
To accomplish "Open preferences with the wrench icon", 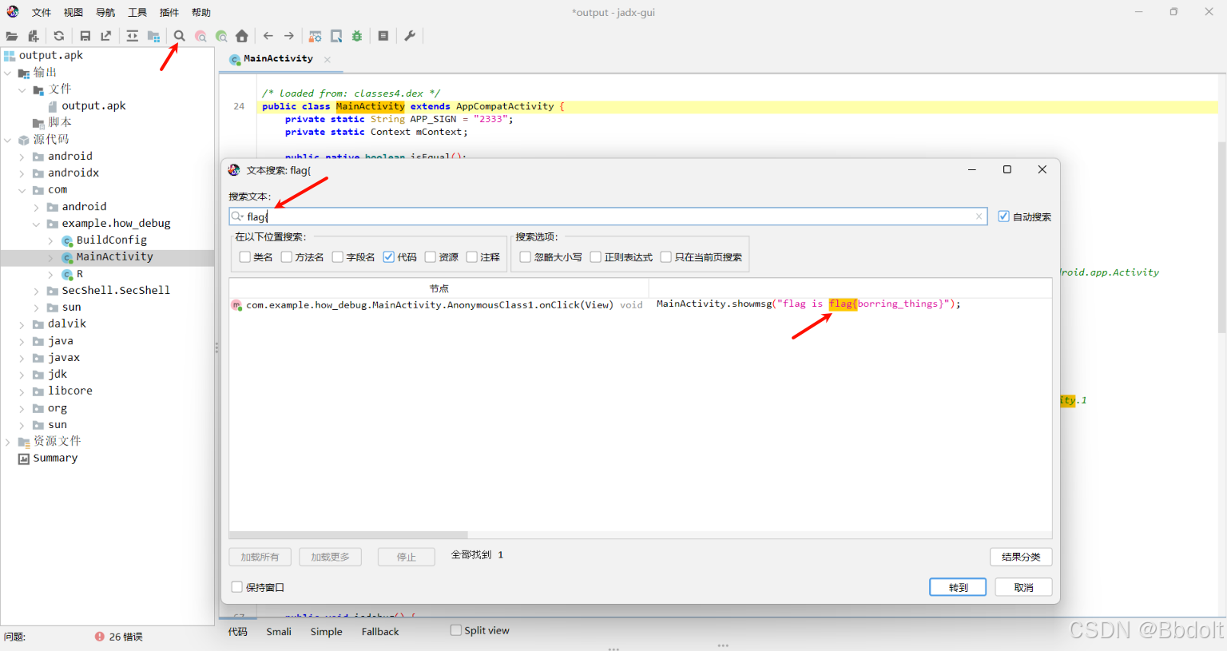I will pos(410,36).
